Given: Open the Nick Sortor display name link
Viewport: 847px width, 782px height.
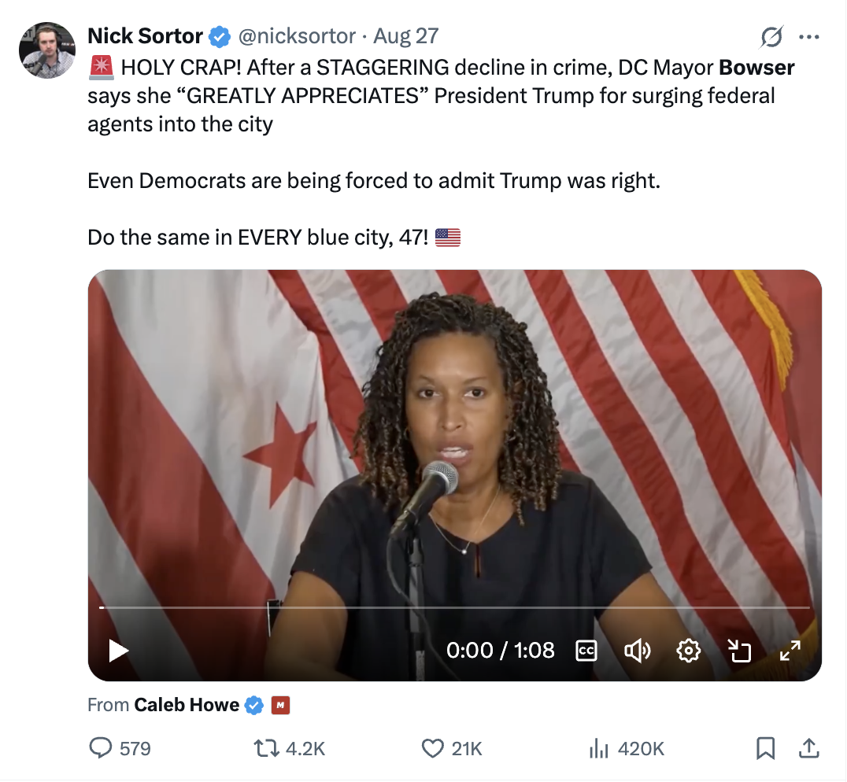Looking at the screenshot, I should point(145,36).
